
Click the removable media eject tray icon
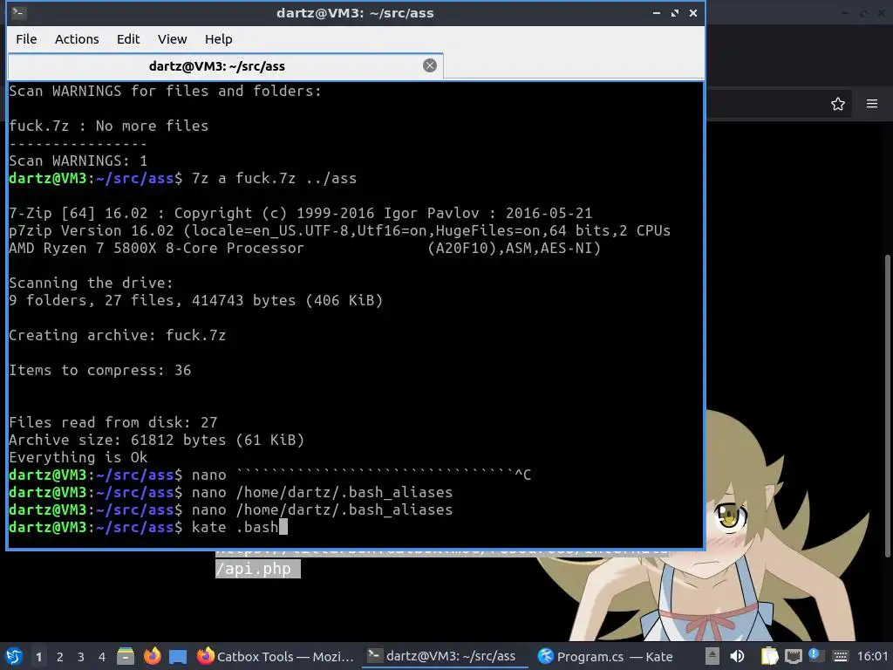[712, 656]
